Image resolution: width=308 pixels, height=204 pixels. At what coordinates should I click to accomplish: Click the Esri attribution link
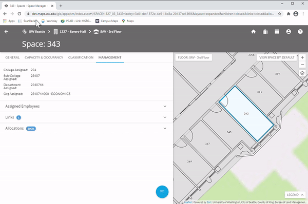209,202
